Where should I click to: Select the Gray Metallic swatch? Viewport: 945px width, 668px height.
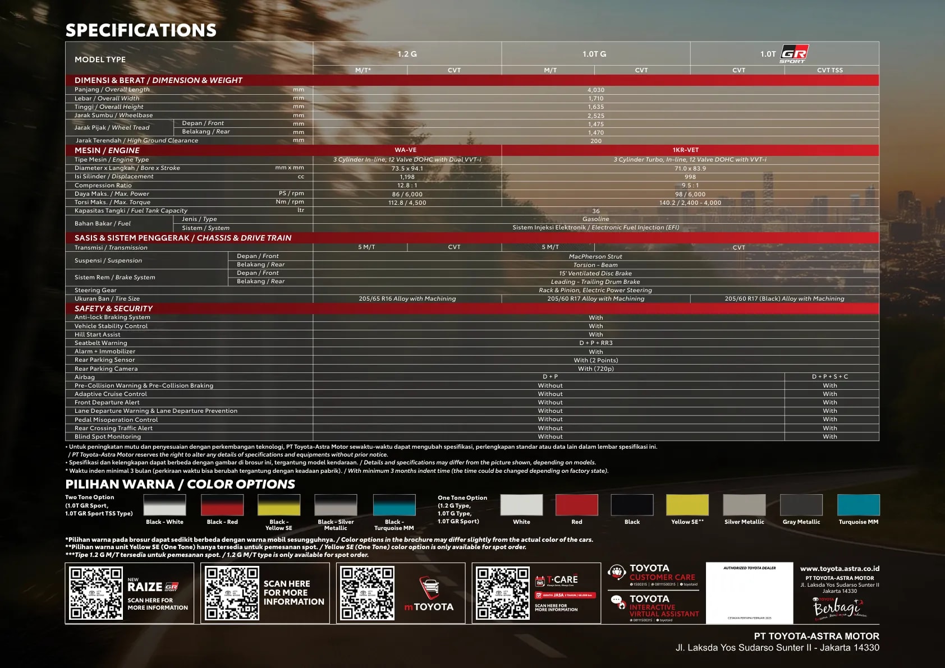[x=801, y=505]
